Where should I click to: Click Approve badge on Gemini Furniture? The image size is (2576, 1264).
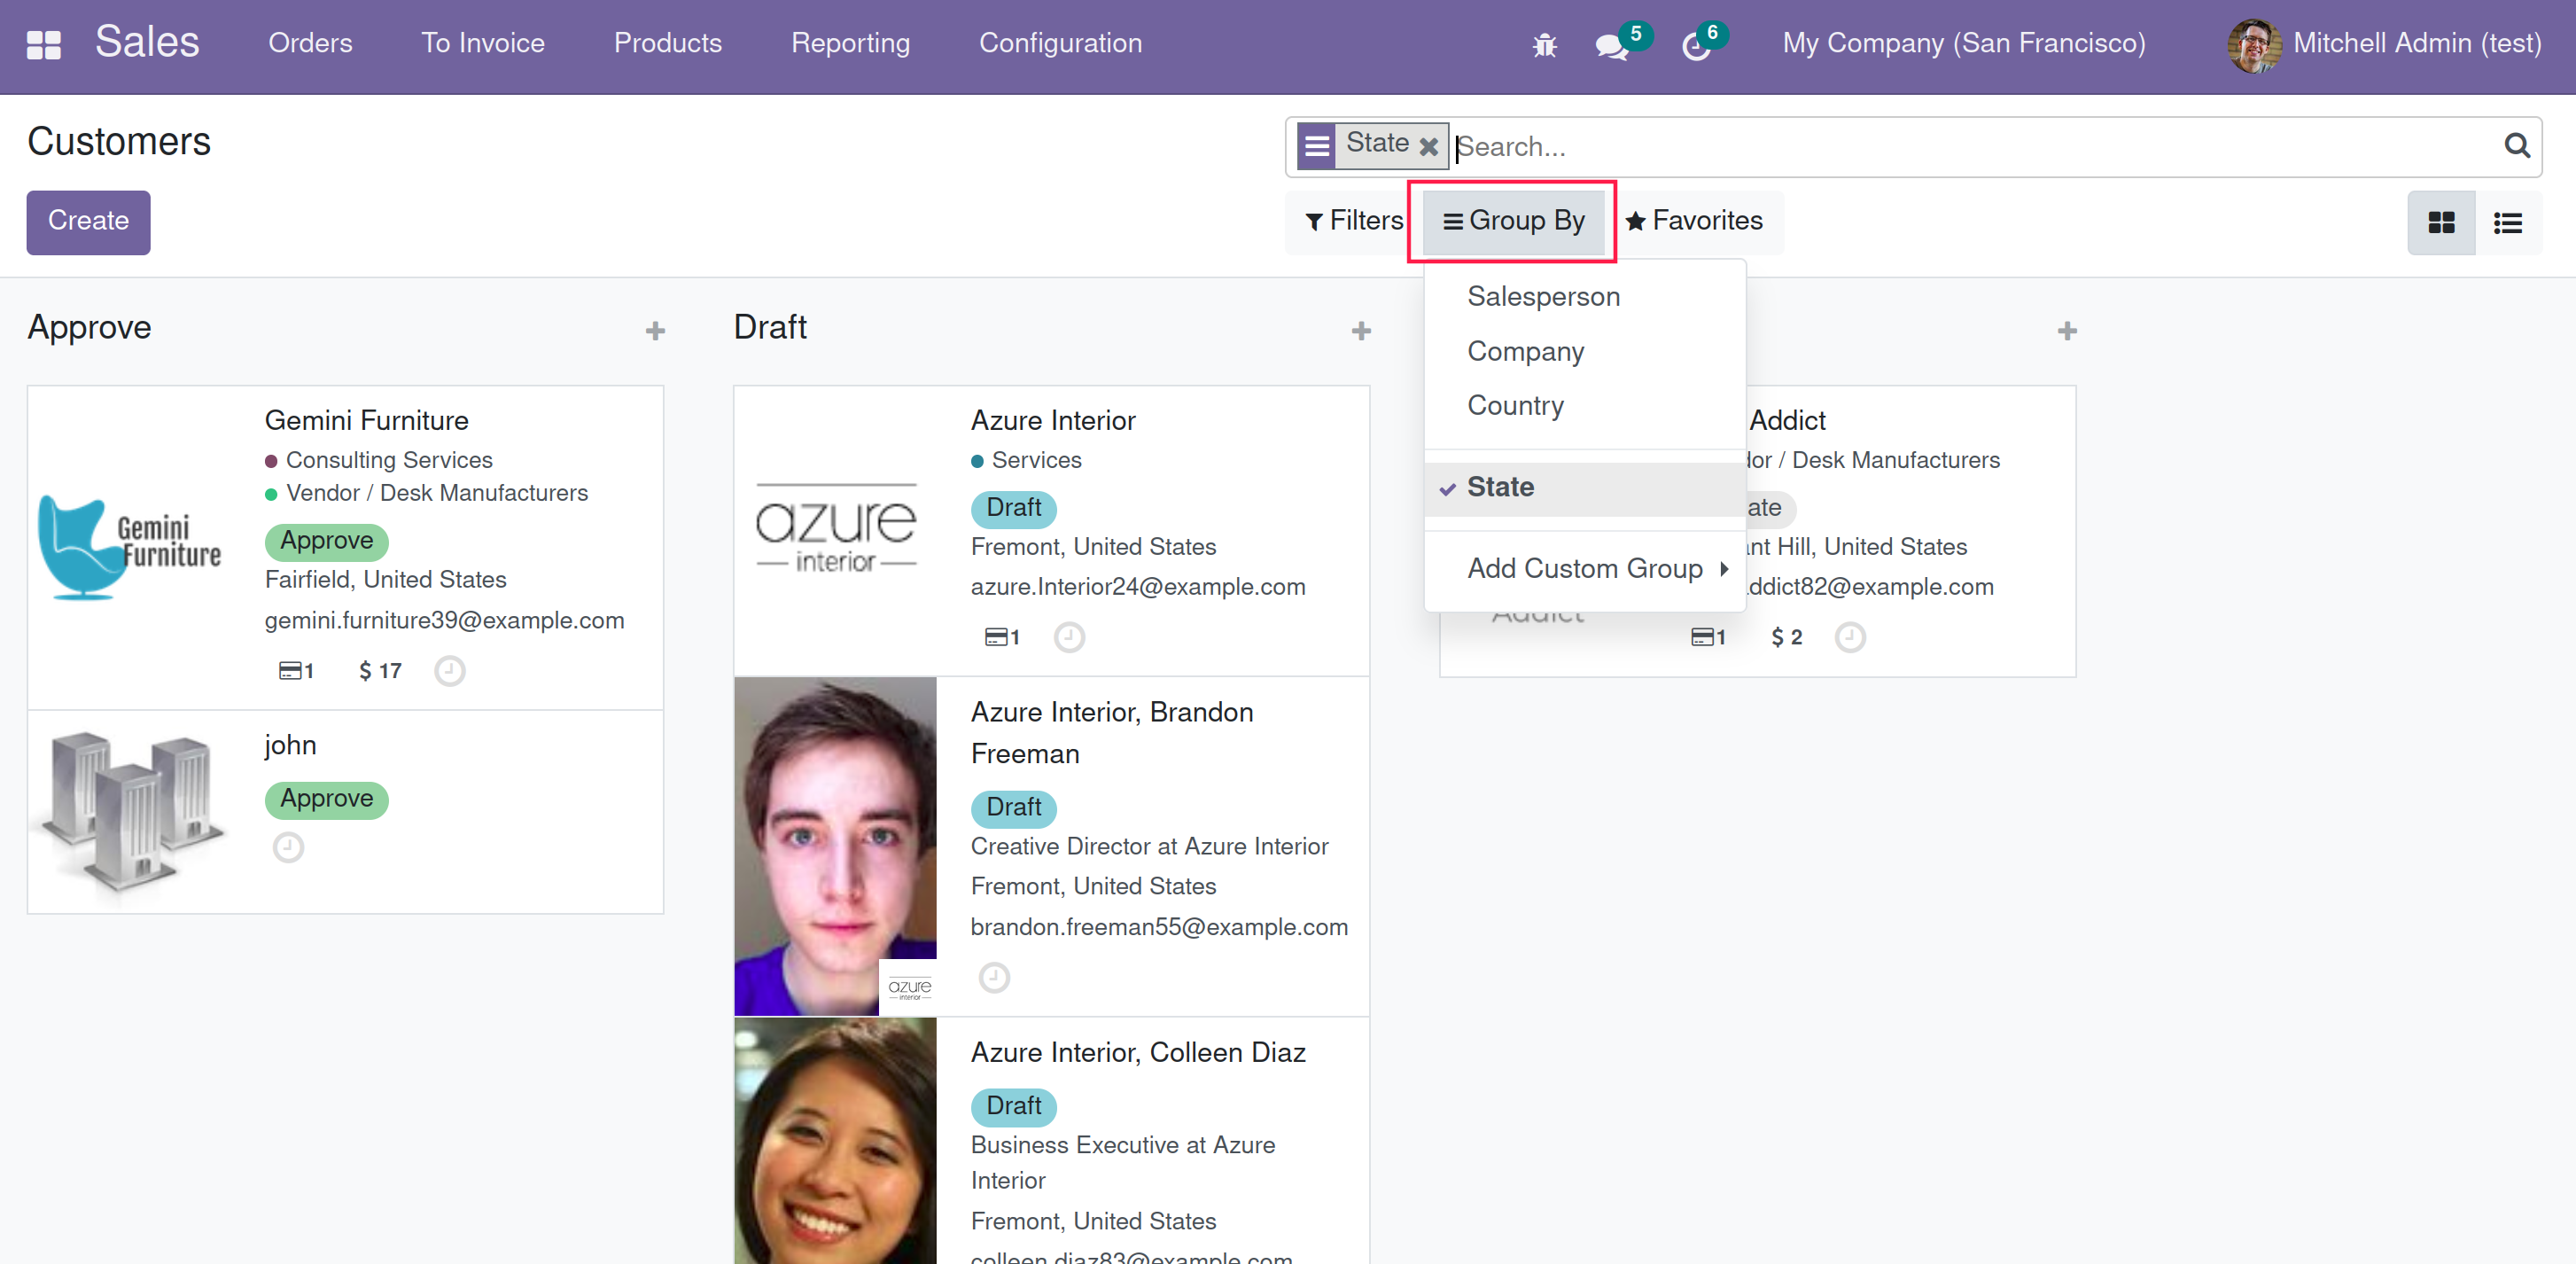point(326,541)
